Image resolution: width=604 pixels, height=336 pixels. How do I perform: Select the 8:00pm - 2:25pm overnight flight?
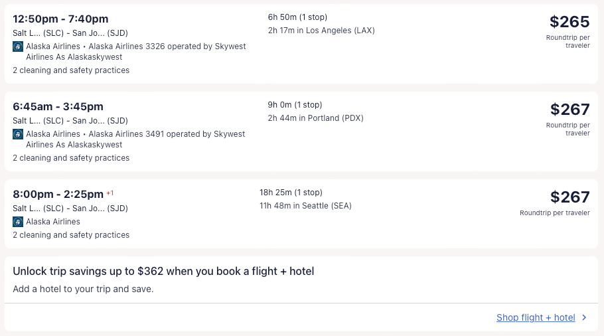(x=58, y=194)
